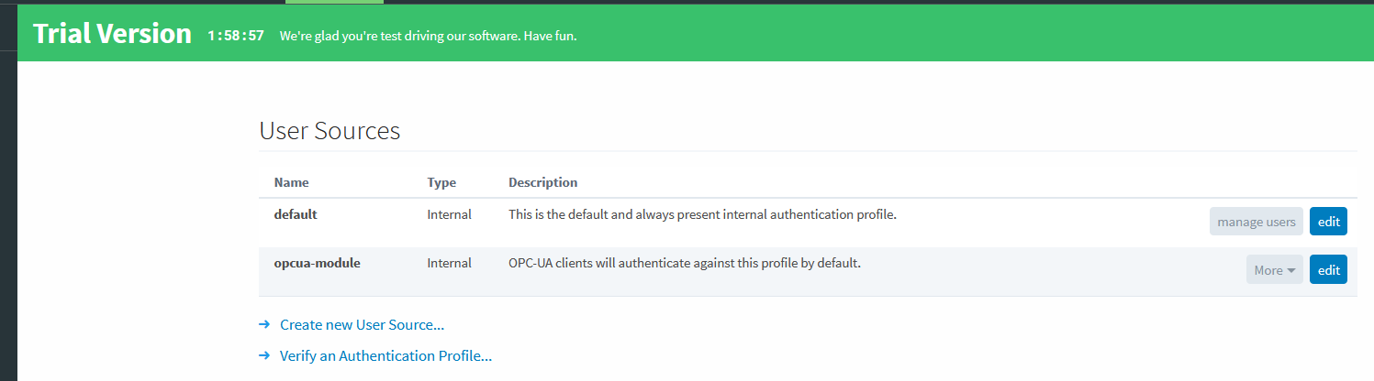Open manage users for default source

point(1256,222)
